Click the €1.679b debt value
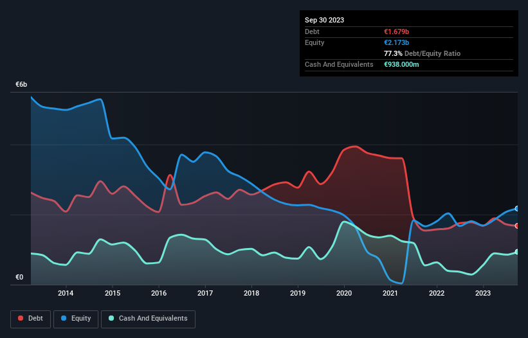 [396, 31]
